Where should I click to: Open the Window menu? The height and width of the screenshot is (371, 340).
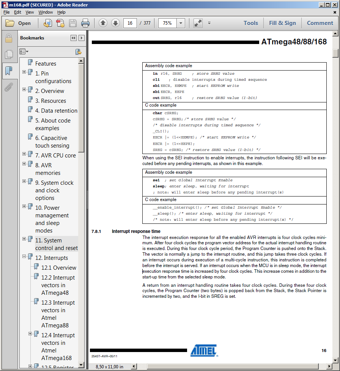point(46,12)
